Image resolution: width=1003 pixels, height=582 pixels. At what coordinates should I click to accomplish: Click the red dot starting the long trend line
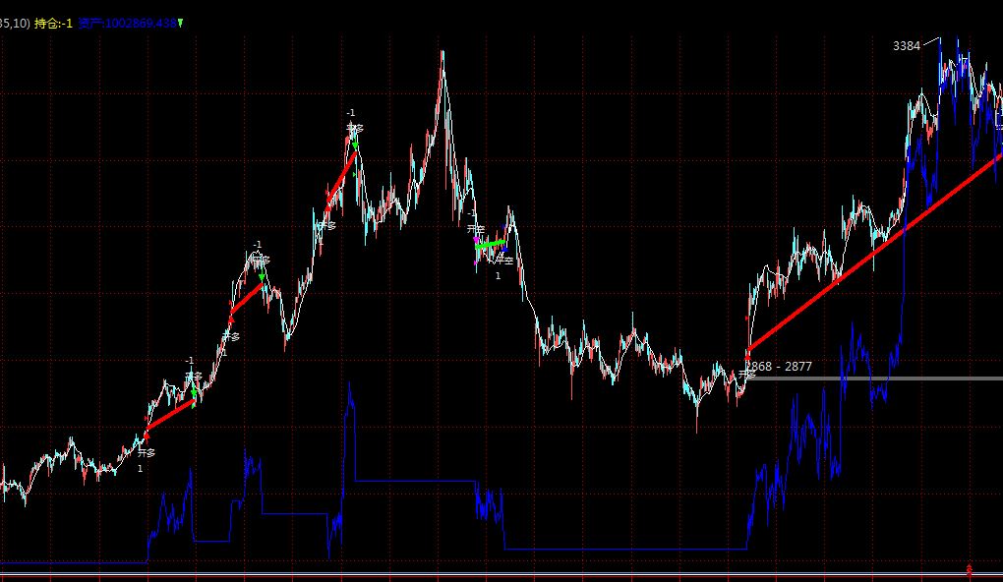coord(747,352)
